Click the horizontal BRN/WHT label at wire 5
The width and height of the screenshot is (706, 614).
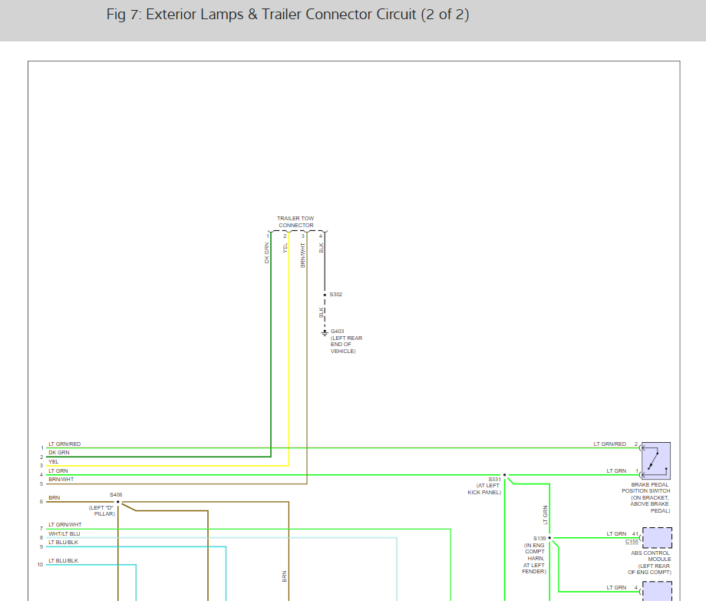point(61,480)
